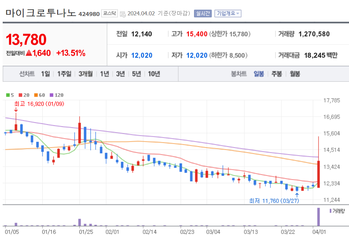The width and height of the screenshot is (349, 240).
Task: Click the 13,424 price axis label
Action: tap(332, 167)
